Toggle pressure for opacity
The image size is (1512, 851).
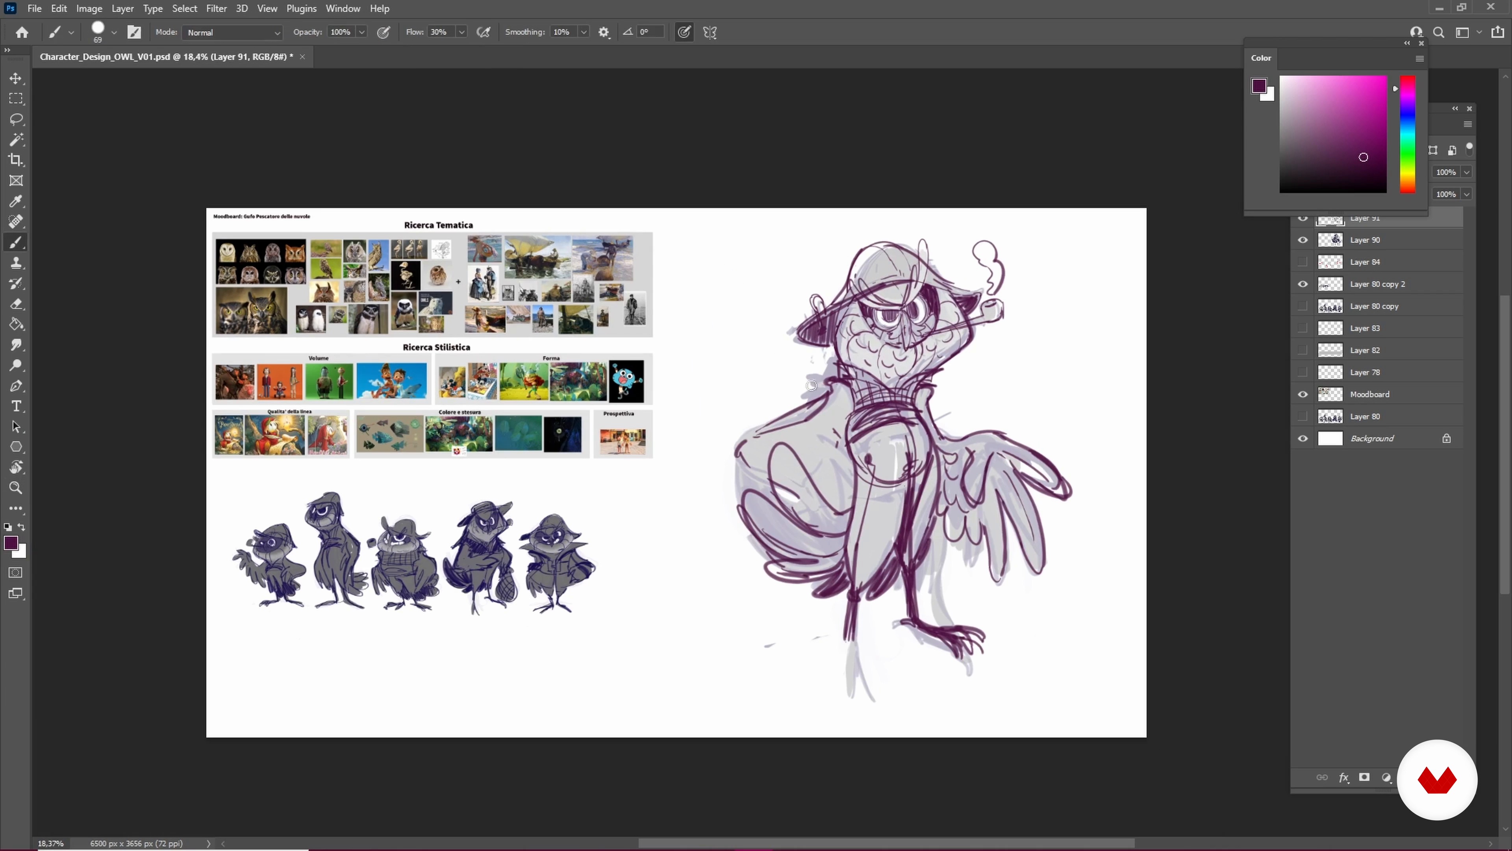click(383, 32)
